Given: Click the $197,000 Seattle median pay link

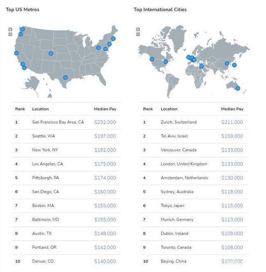Looking at the screenshot, I should pyautogui.click(x=105, y=136).
